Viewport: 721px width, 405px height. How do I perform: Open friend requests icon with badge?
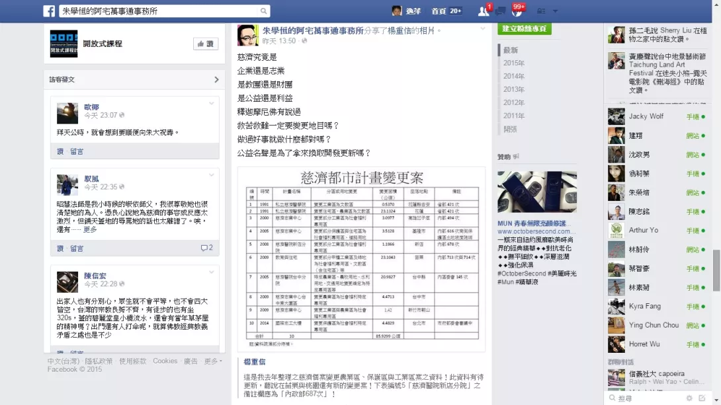pos(484,11)
